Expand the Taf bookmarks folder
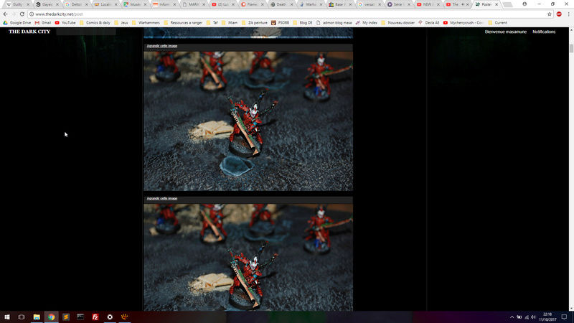Viewport: 574px width, 323px height. (x=212, y=23)
